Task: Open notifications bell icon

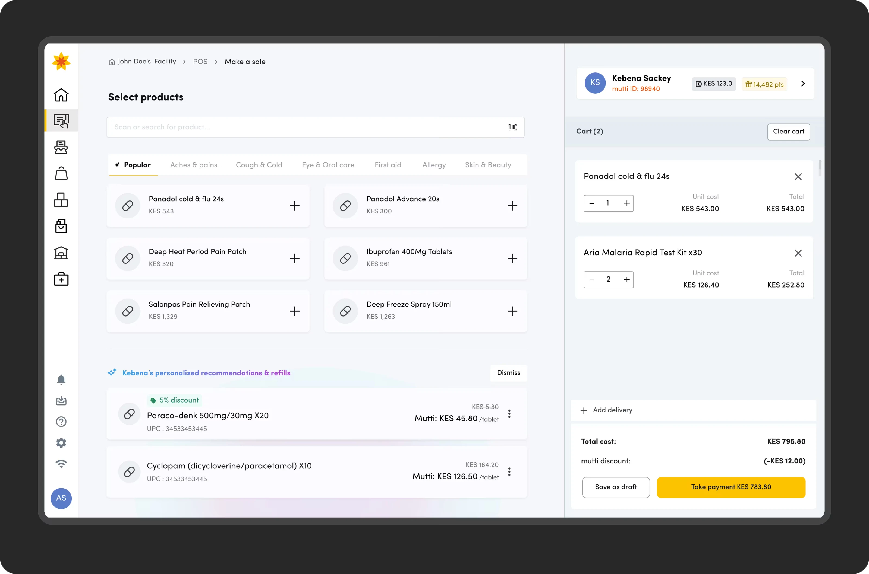Action: click(x=61, y=380)
